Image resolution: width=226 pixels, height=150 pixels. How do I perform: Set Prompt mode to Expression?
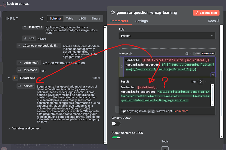(208, 54)
